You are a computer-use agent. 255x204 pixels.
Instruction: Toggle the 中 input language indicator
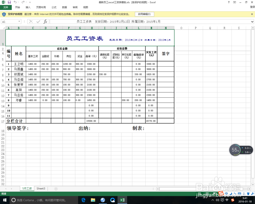[227, 200]
